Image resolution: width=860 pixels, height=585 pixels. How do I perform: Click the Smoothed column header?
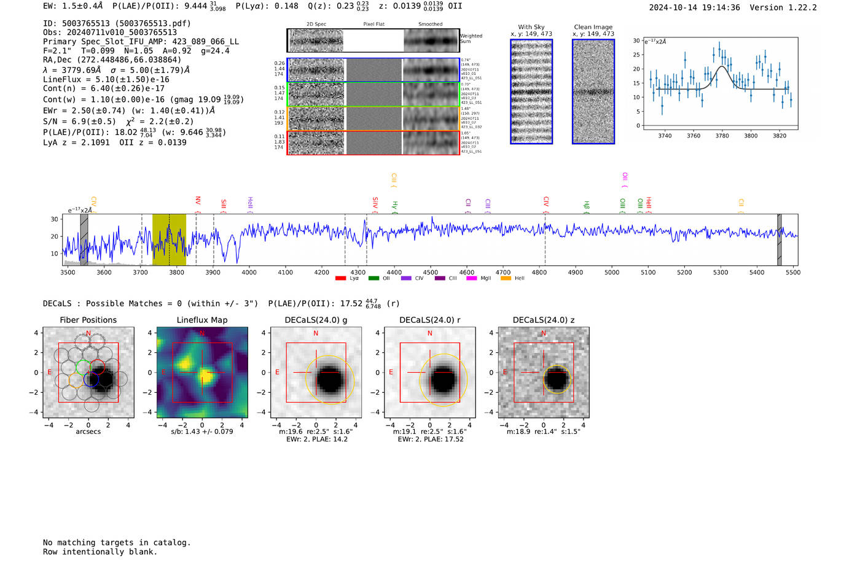point(430,24)
